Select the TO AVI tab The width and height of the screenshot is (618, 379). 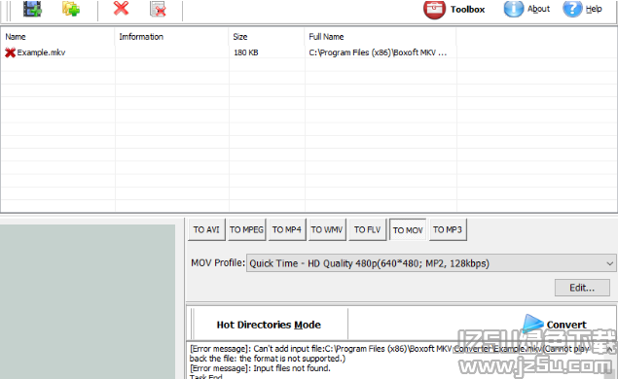coord(206,230)
